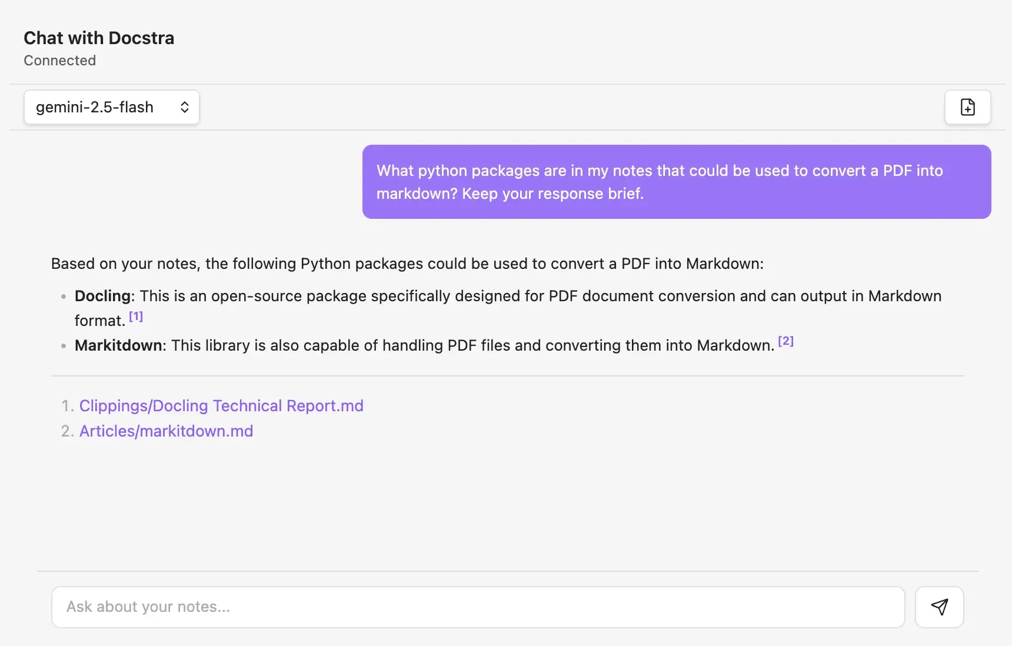
Task: Click citation [2] after Markitdown sentence
Action: point(785,341)
